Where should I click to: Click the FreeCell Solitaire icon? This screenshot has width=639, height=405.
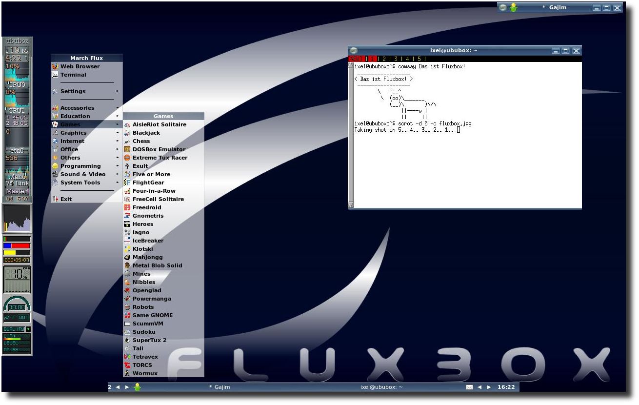pos(127,199)
